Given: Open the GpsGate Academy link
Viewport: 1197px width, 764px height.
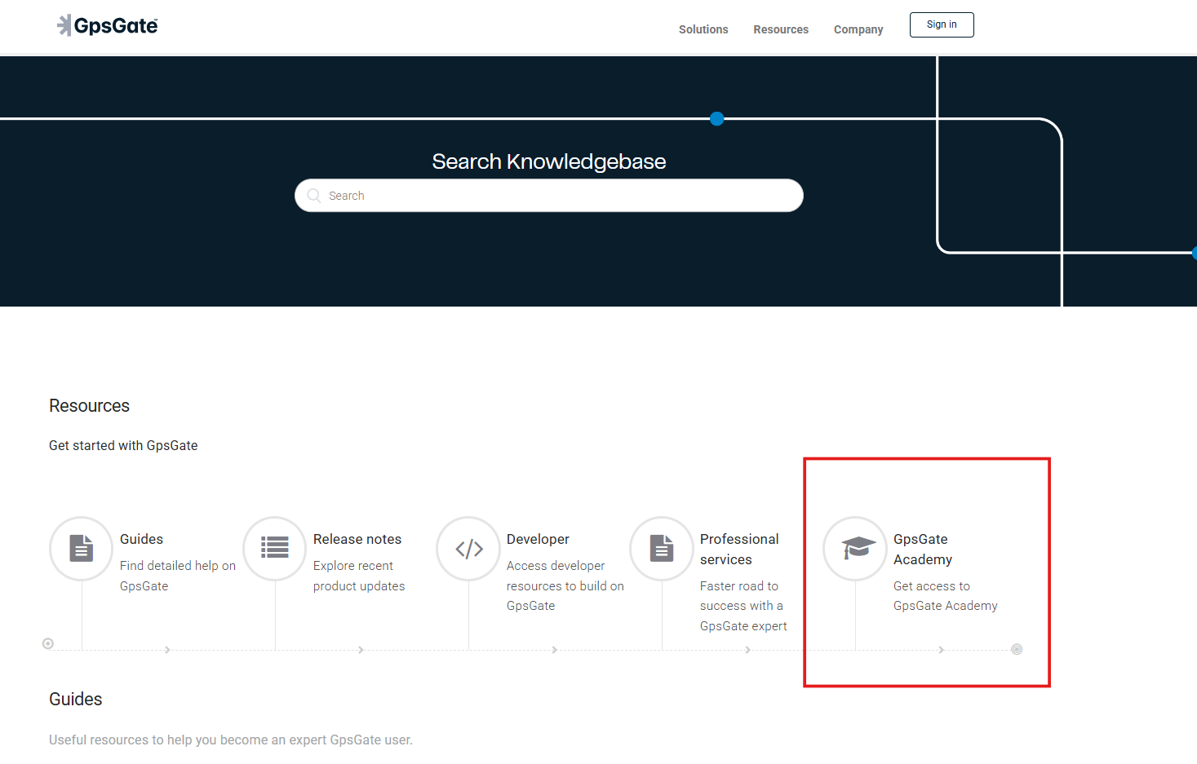Looking at the screenshot, I should coord(923,550).
